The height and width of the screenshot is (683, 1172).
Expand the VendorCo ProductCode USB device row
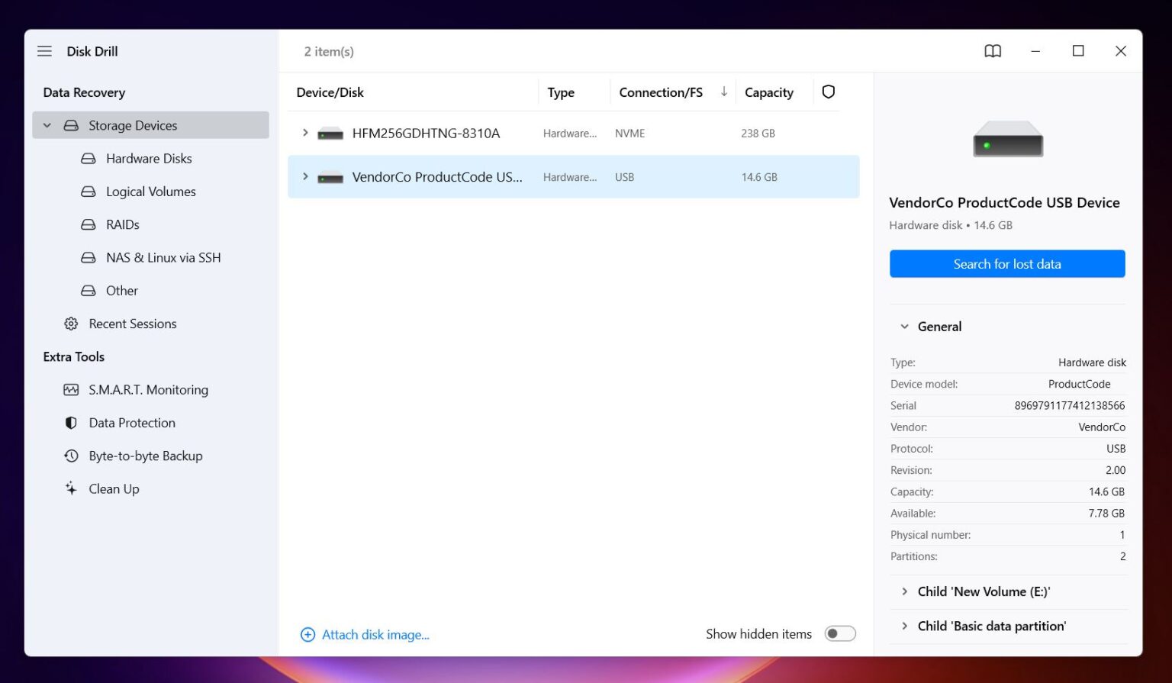point(305,176)
